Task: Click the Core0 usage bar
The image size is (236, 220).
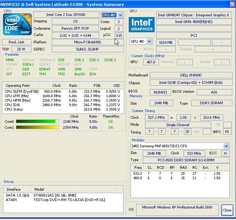Action: (37, 121)
